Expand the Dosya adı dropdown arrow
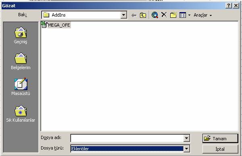242x156 pixels. pyautogui.click(x=187, y=138)
